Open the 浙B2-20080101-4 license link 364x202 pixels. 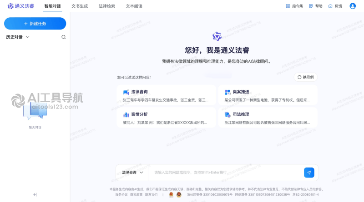click(305, 195)
